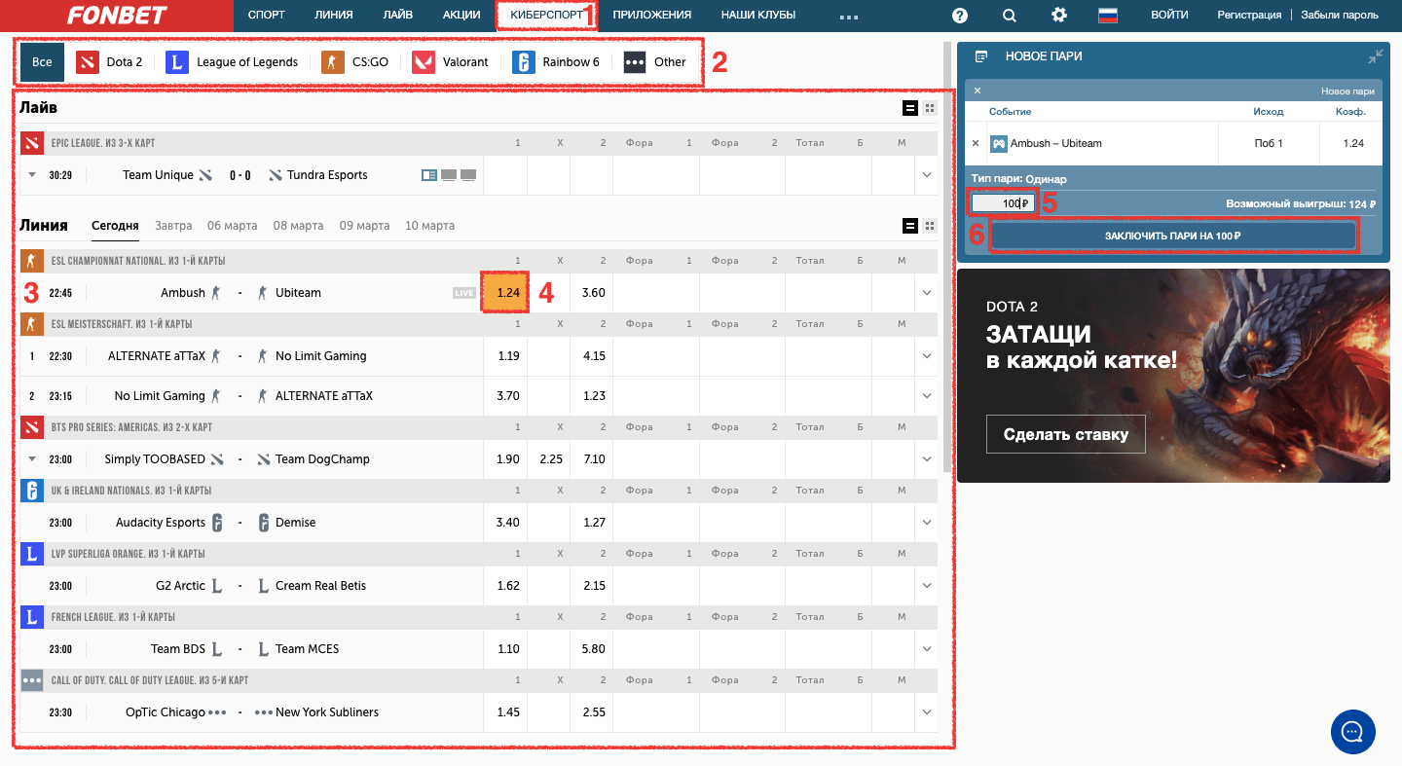This screenshot has width=1402, height=766.
Task: Select the 10 марта date tab
Action: coord(429,226)
